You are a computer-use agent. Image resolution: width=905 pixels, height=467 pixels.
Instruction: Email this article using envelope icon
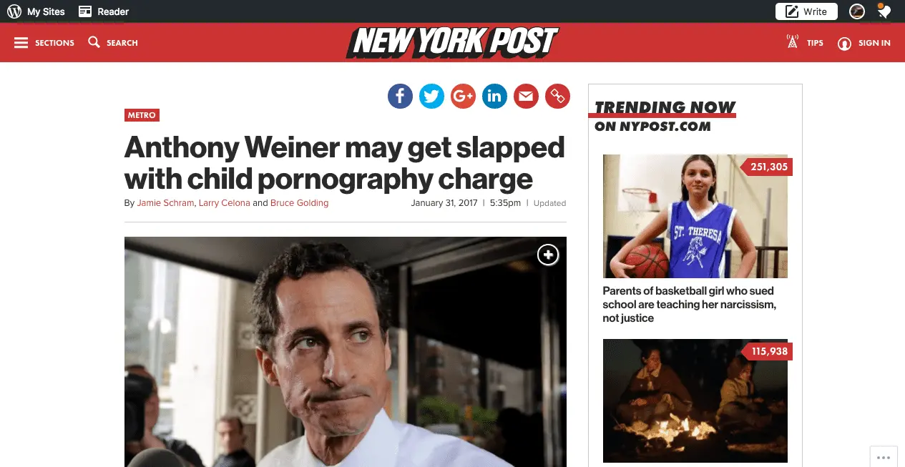click(x=526, y=96)
